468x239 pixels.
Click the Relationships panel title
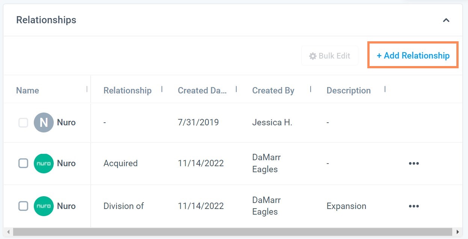click(46, 20)
